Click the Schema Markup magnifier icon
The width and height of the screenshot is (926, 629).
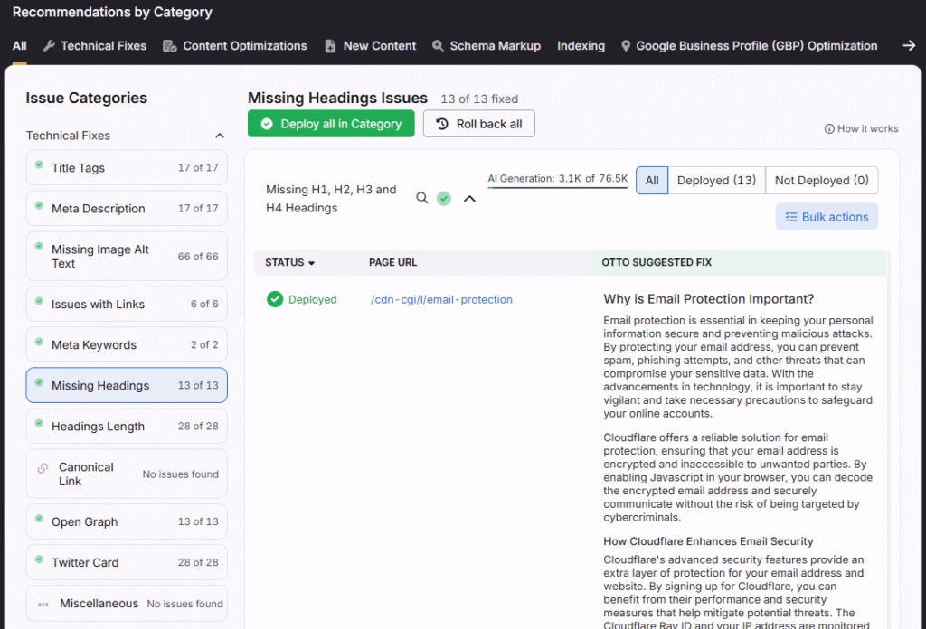click(x=437, y=45)
